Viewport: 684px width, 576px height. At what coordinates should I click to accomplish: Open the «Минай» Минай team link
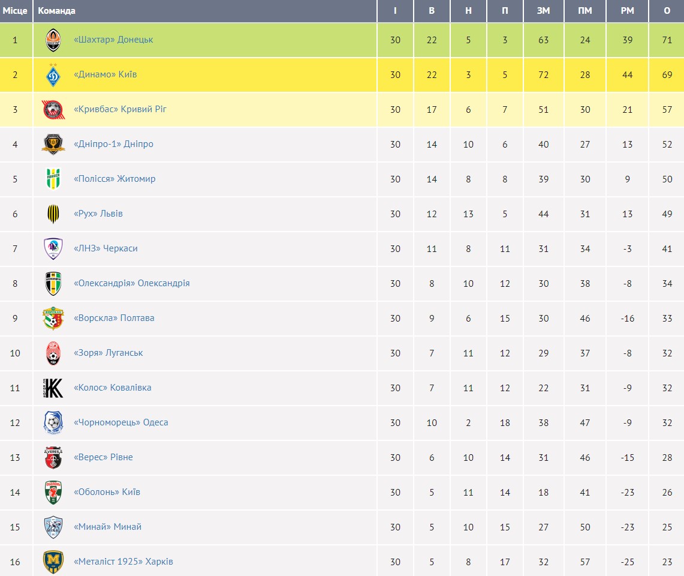point(107,527)
